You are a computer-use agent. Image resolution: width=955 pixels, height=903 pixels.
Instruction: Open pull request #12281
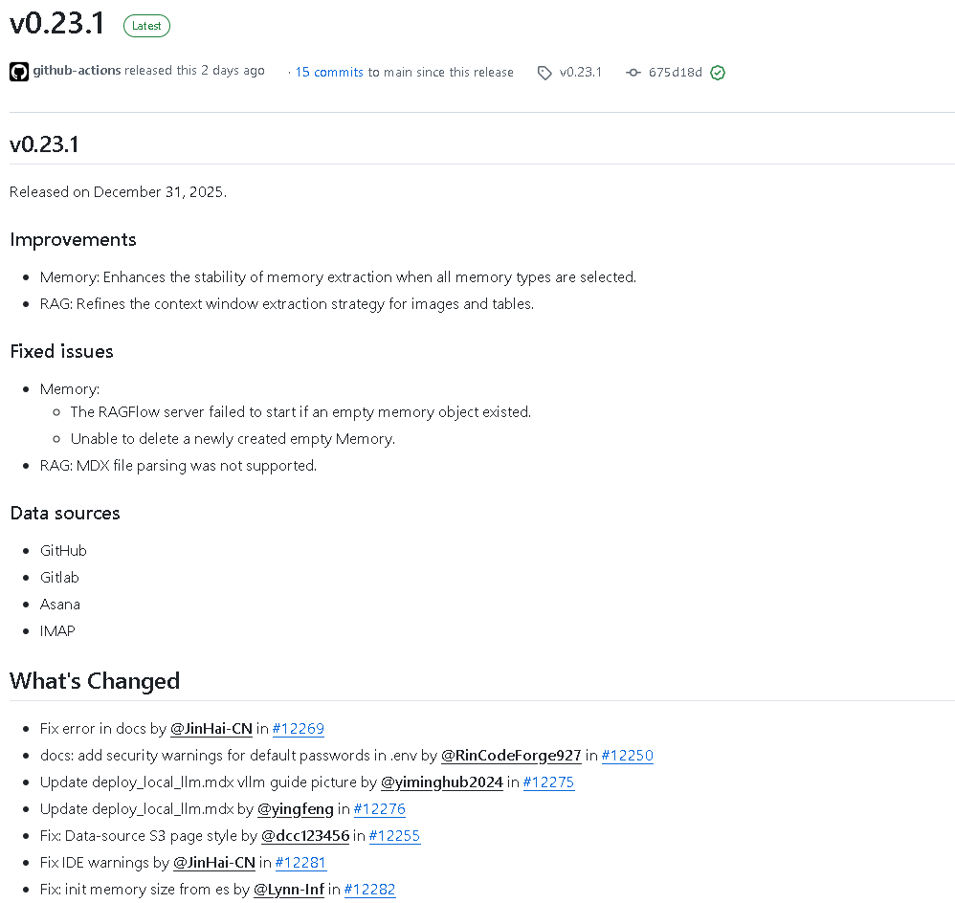coord(300,863)
